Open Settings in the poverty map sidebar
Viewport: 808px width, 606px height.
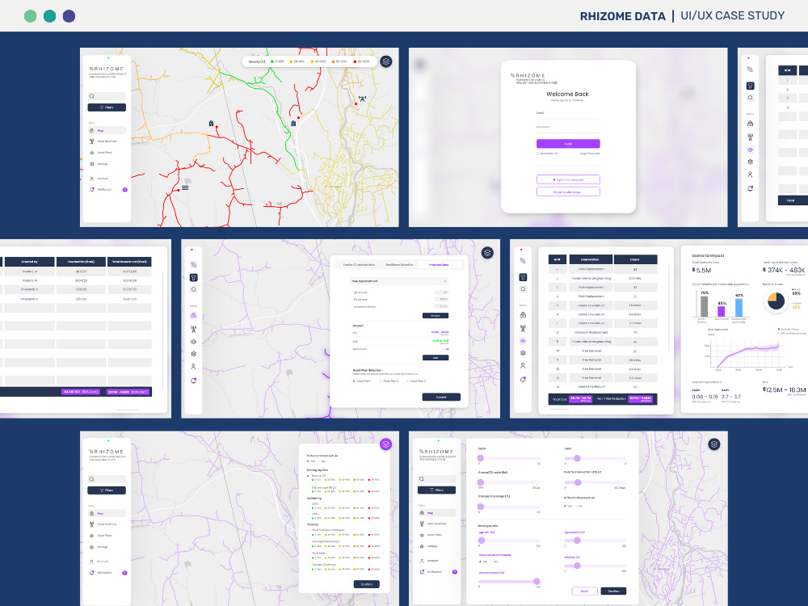click(99, 164)
